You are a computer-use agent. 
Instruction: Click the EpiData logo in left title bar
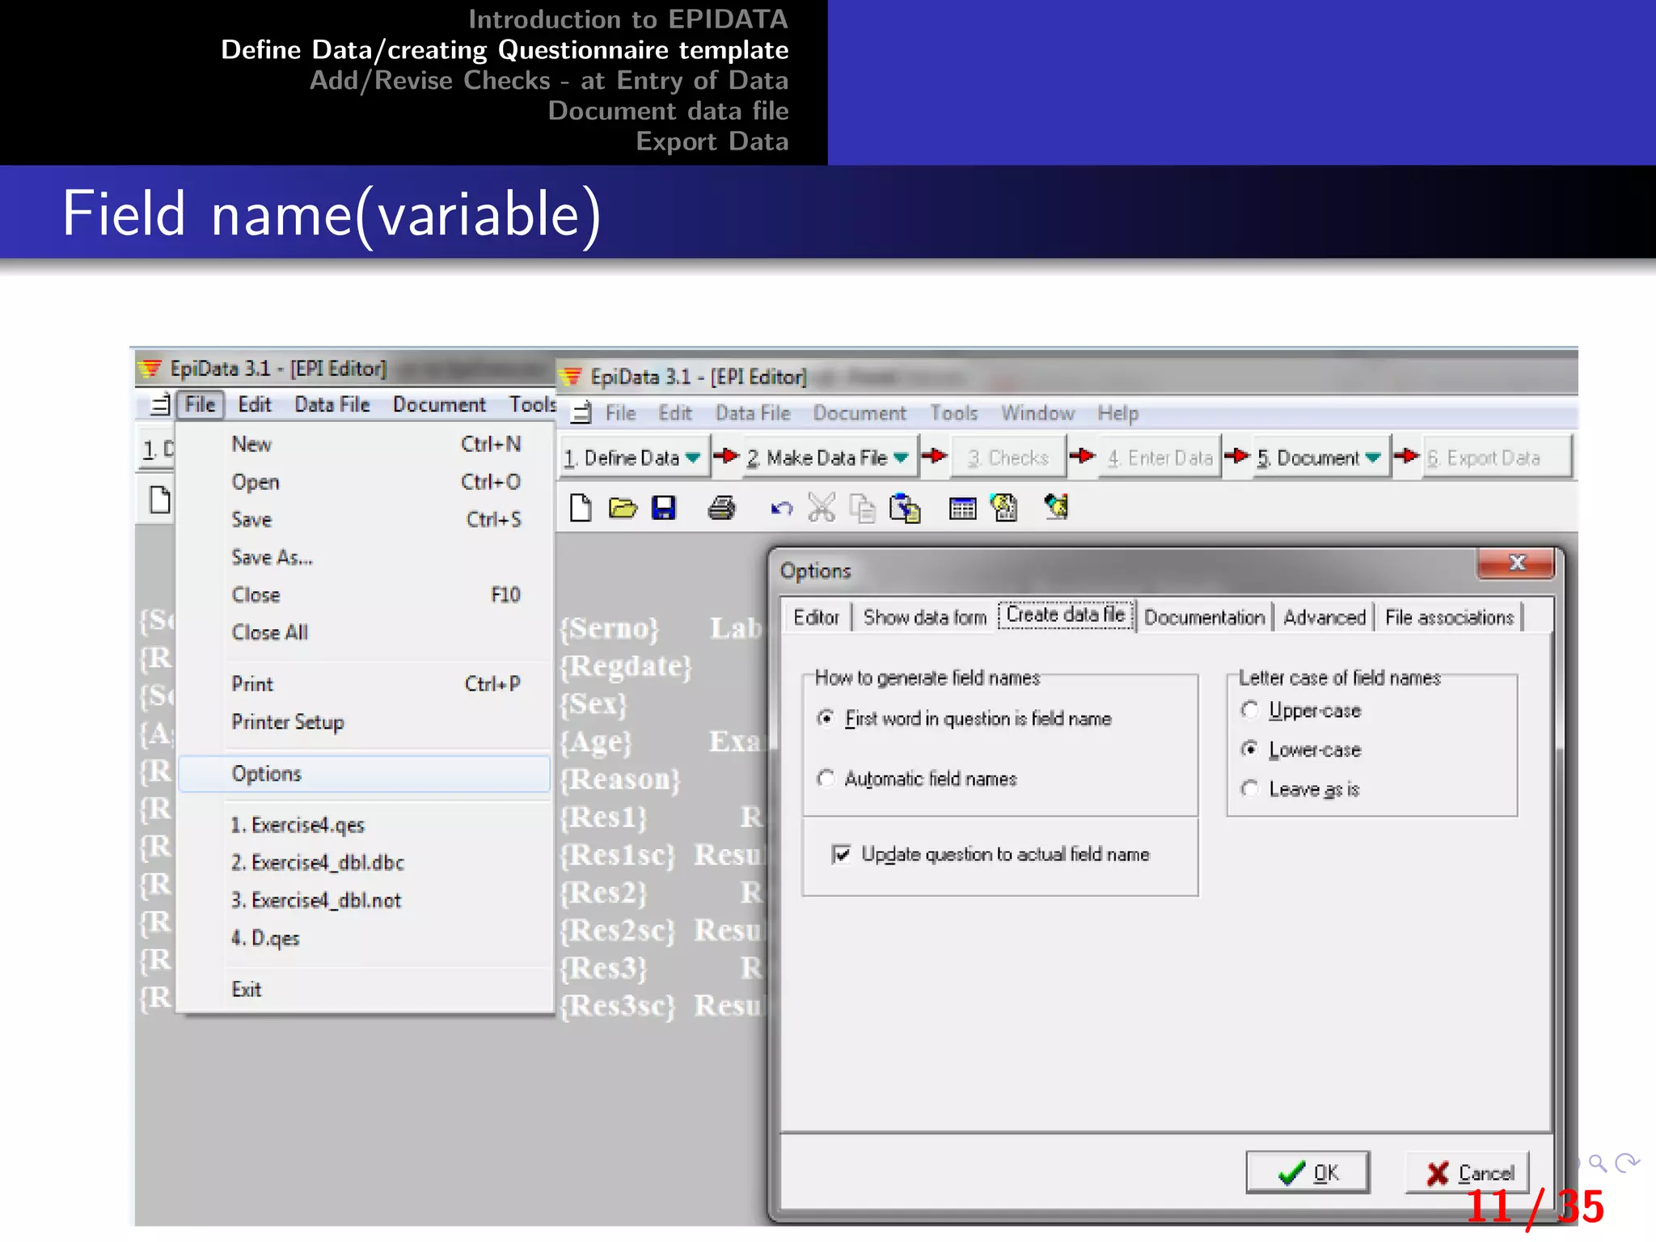click(150, 369)
